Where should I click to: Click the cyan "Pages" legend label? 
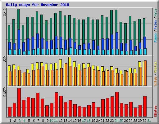coord(156,38)
